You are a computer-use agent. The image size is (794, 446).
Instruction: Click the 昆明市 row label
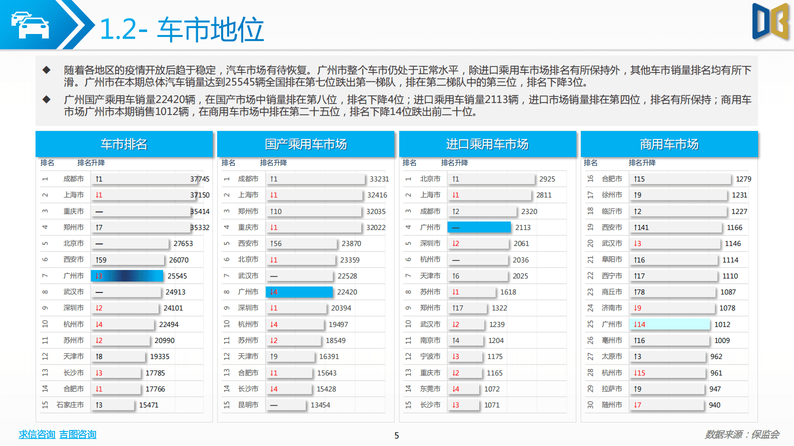248,405
